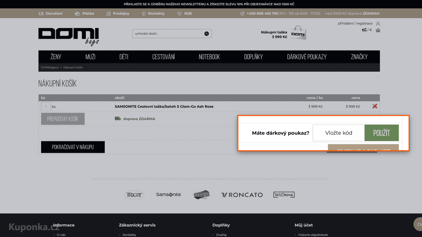Open DOMI bags logo homepage
Viewport: 422px width, 237px height.
point(69,37)
